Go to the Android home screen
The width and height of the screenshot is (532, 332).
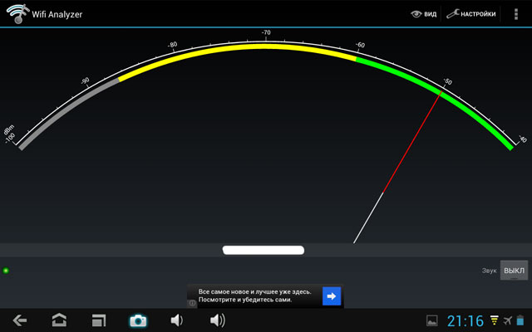pos(59,320)
